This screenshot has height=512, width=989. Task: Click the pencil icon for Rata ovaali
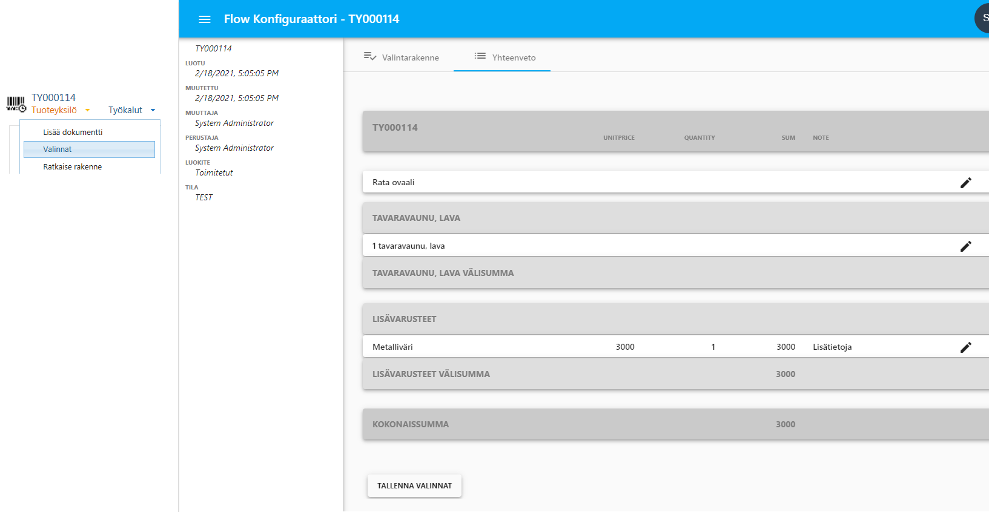click(x=965, y=183)
